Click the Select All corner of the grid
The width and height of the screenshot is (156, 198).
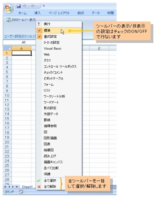pos(7,48)
